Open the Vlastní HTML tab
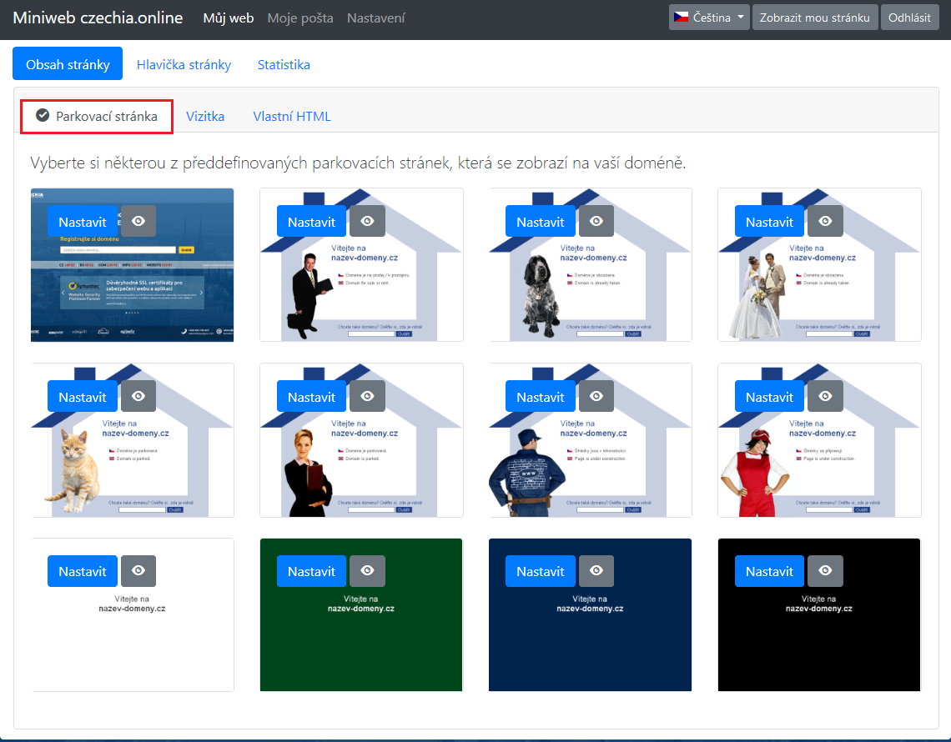This screenshot has width=951, height=742. click(x=292, y=117)
